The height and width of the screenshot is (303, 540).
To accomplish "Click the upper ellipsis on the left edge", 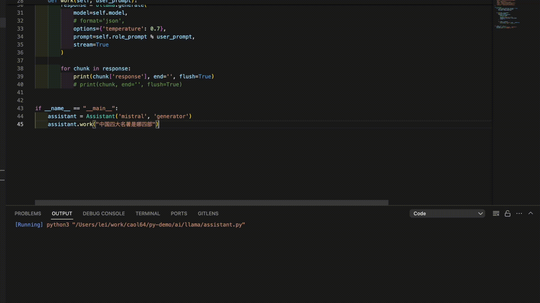I will [x=3, y=170].
